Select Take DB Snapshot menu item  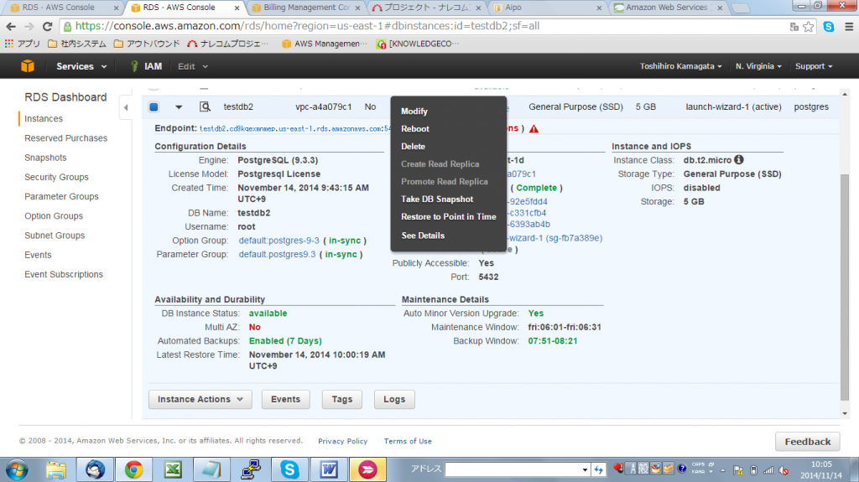coord(436,199)
